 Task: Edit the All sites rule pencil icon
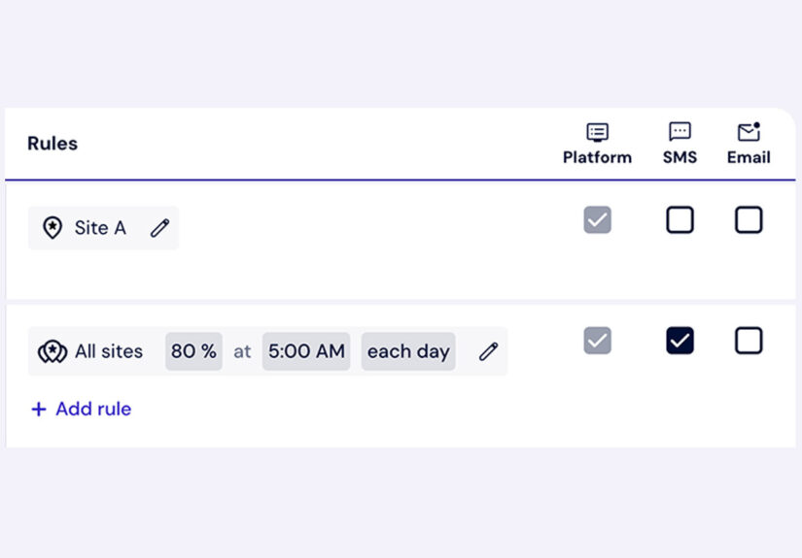488,351
